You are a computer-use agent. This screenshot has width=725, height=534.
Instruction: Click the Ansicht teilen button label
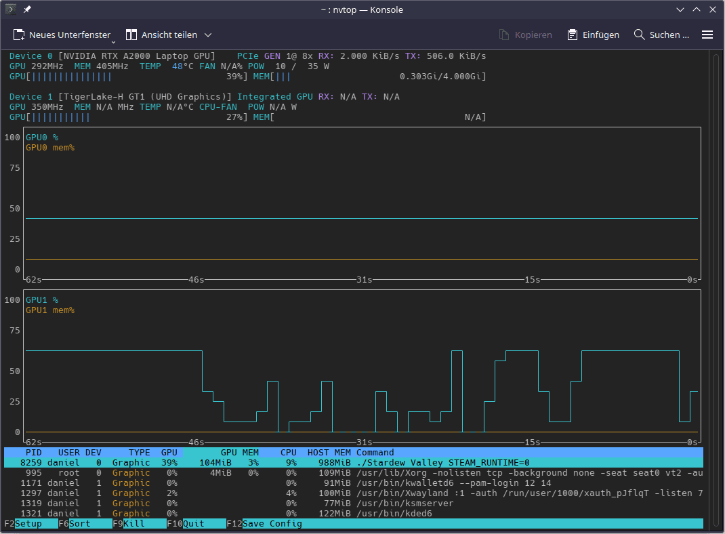point(169,35)
